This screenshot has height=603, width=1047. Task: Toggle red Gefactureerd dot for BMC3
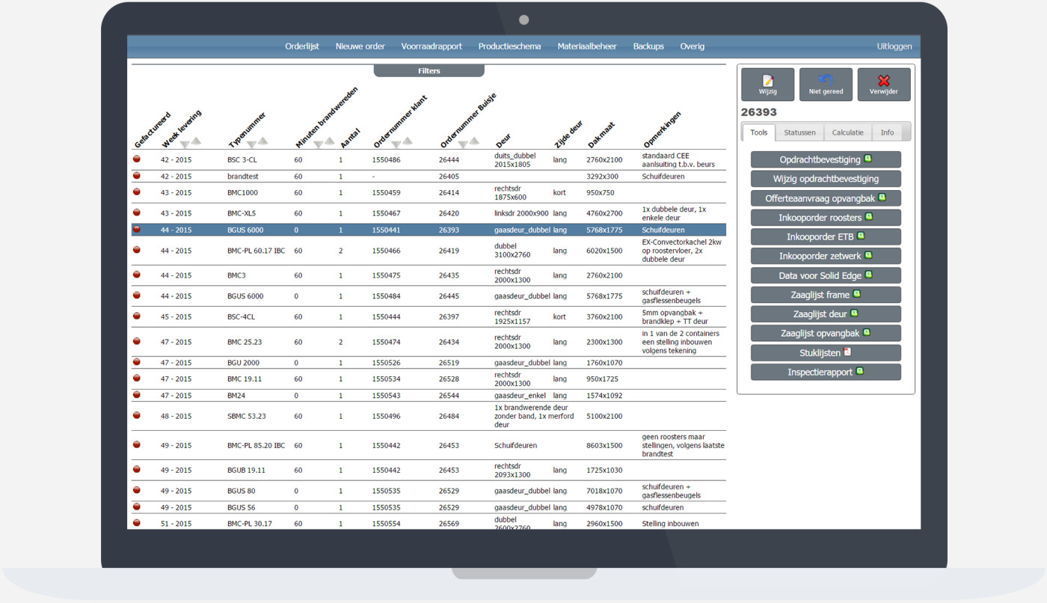point(137,275)
